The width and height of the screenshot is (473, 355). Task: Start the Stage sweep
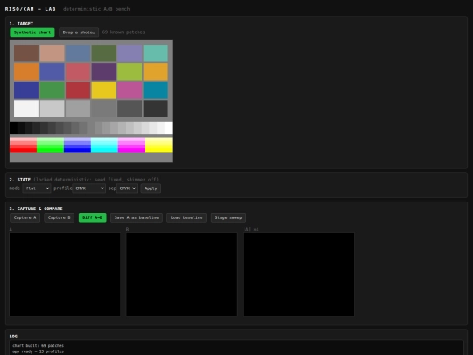[x=229, y=217]
